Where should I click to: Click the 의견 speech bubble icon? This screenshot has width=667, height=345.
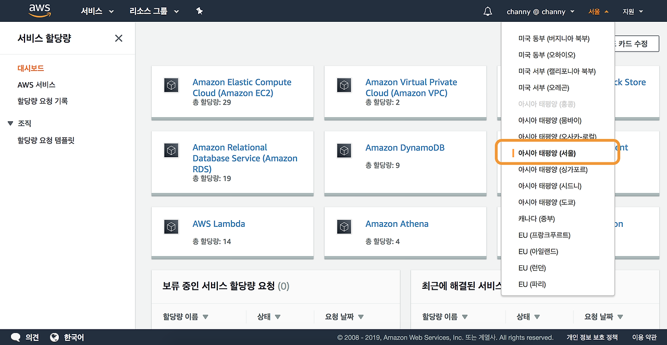coord(16,337)
